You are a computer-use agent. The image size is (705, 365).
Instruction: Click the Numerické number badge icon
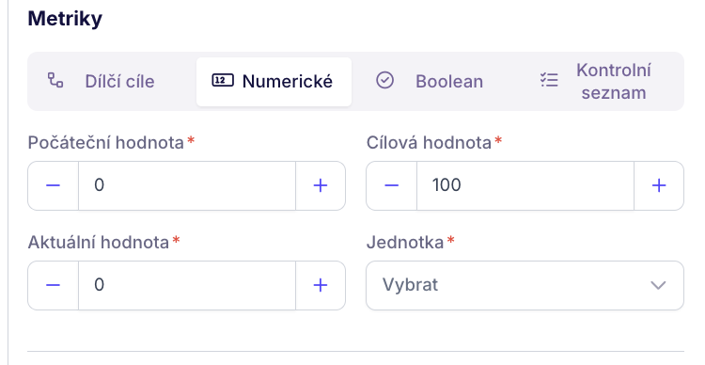point(223,81)
